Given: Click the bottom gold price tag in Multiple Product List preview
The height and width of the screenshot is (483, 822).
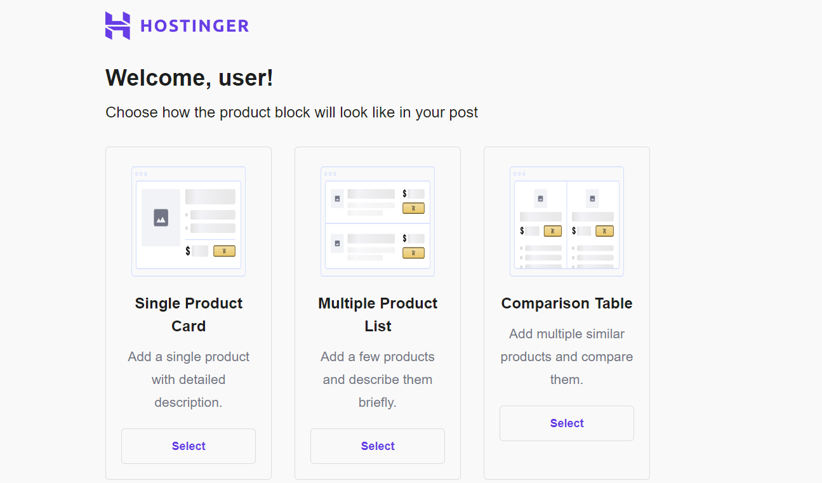Looking at the screenshot, I should 413,253.
